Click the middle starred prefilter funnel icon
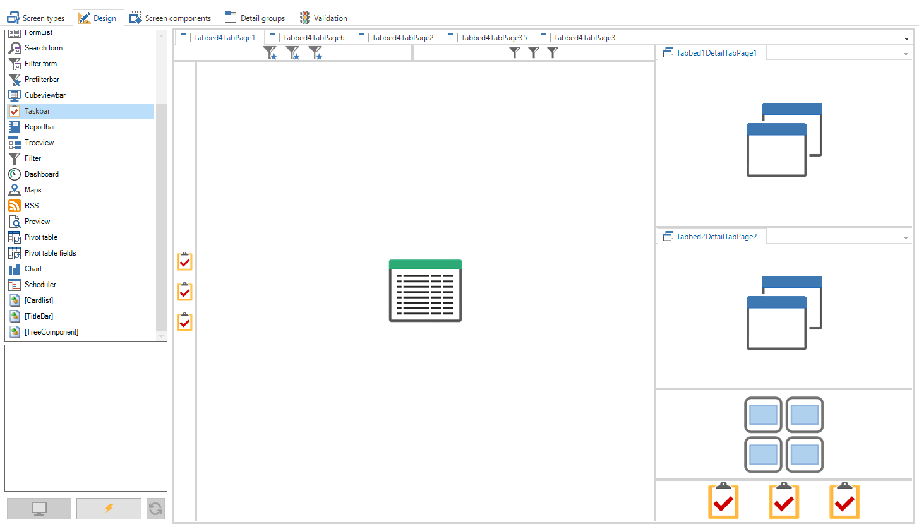Image resolution: width=919 pixels, height=527 pixels. coord(292,53)
